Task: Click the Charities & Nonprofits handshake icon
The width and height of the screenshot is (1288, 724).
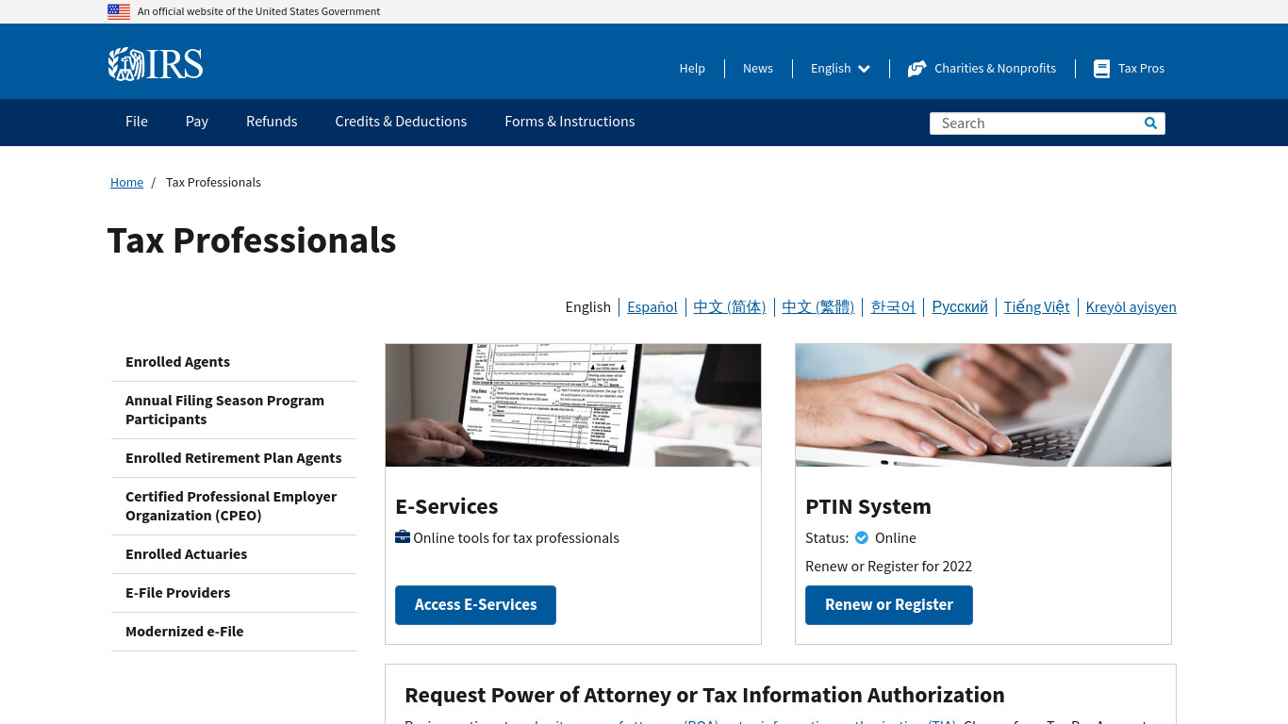Action: pos(916,69)
